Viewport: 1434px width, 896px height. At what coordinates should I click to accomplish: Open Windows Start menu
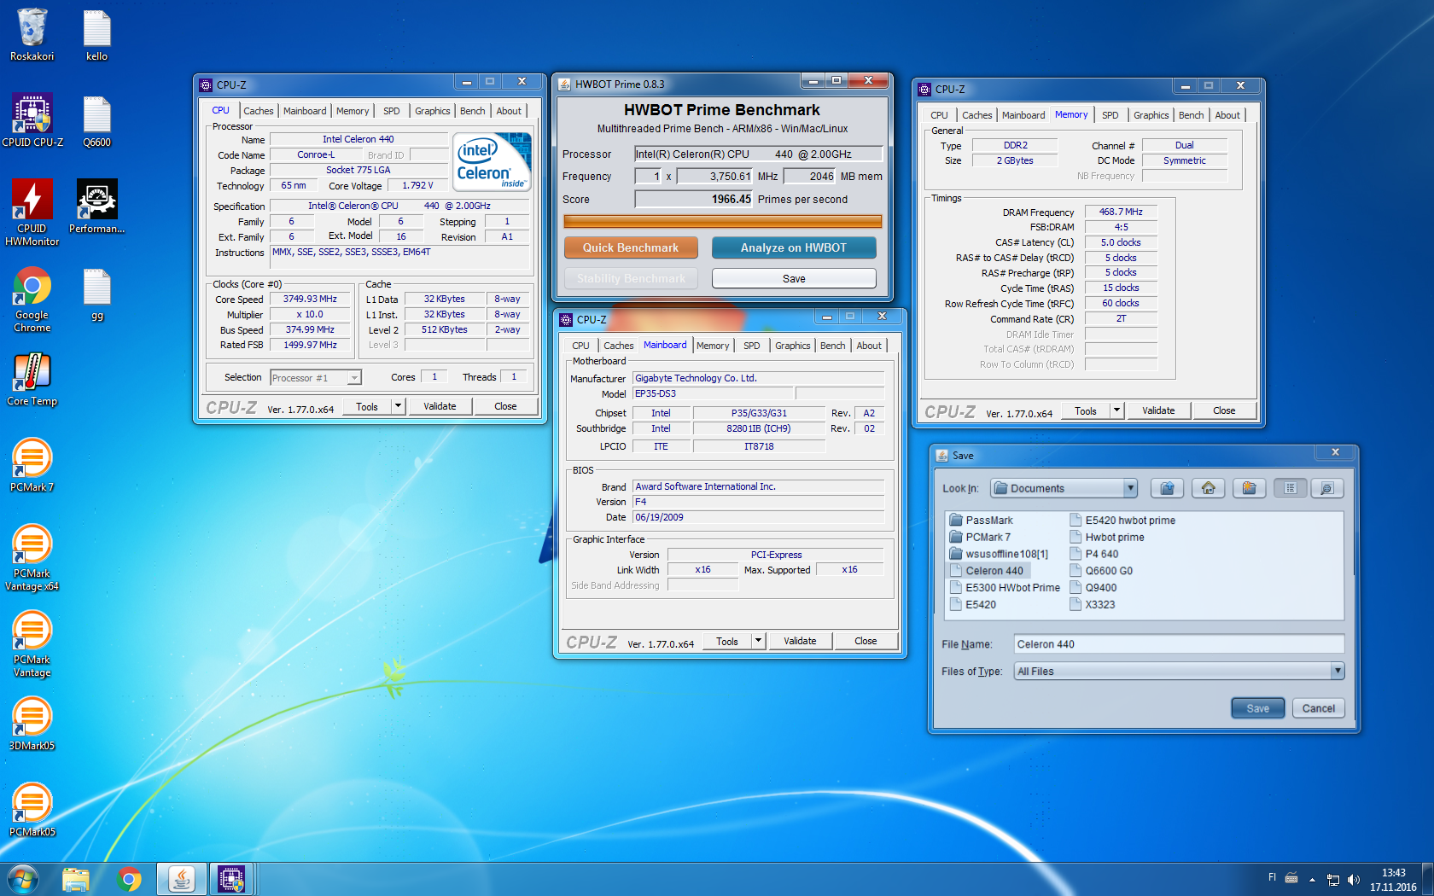[22, 879]
